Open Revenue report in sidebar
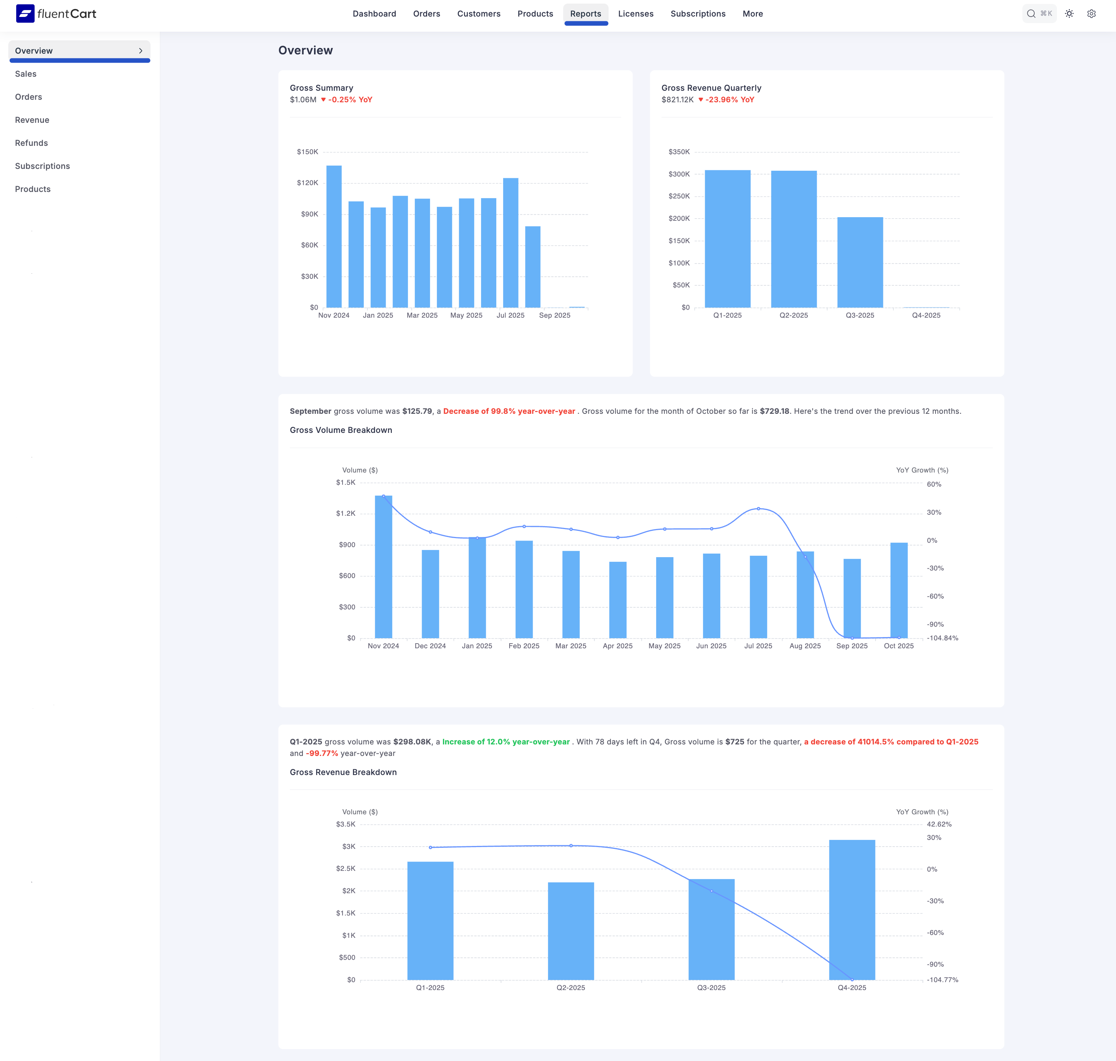 point(32,120)
